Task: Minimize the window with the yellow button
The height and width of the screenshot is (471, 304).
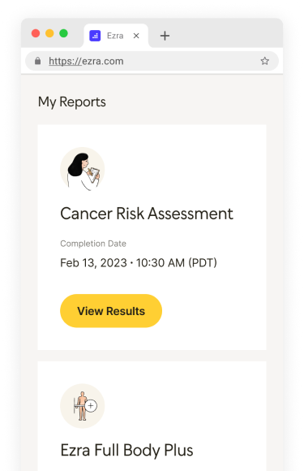Action: (x=49, y=33)
